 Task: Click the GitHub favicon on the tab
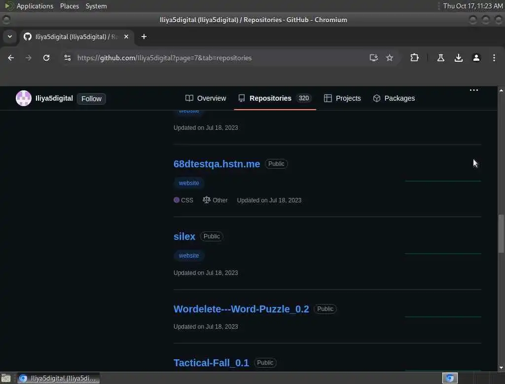click(28, 37)
